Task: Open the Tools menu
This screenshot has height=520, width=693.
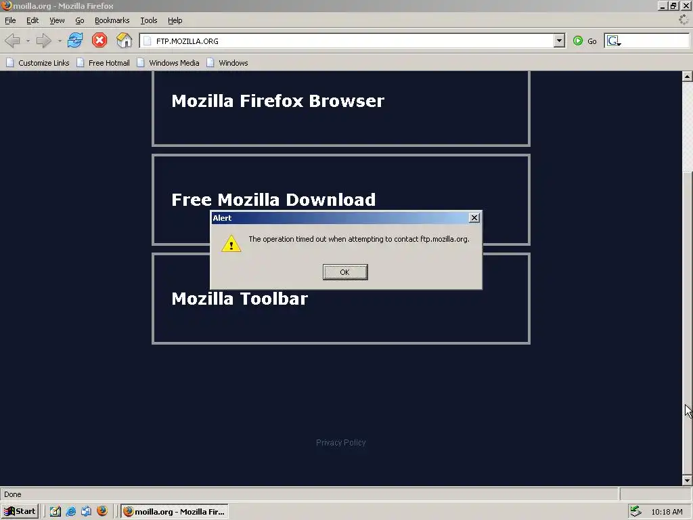Action: pyautogui.click(x=148, y=20)
